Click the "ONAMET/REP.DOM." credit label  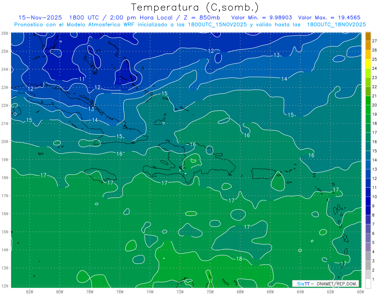pos(337,284)
